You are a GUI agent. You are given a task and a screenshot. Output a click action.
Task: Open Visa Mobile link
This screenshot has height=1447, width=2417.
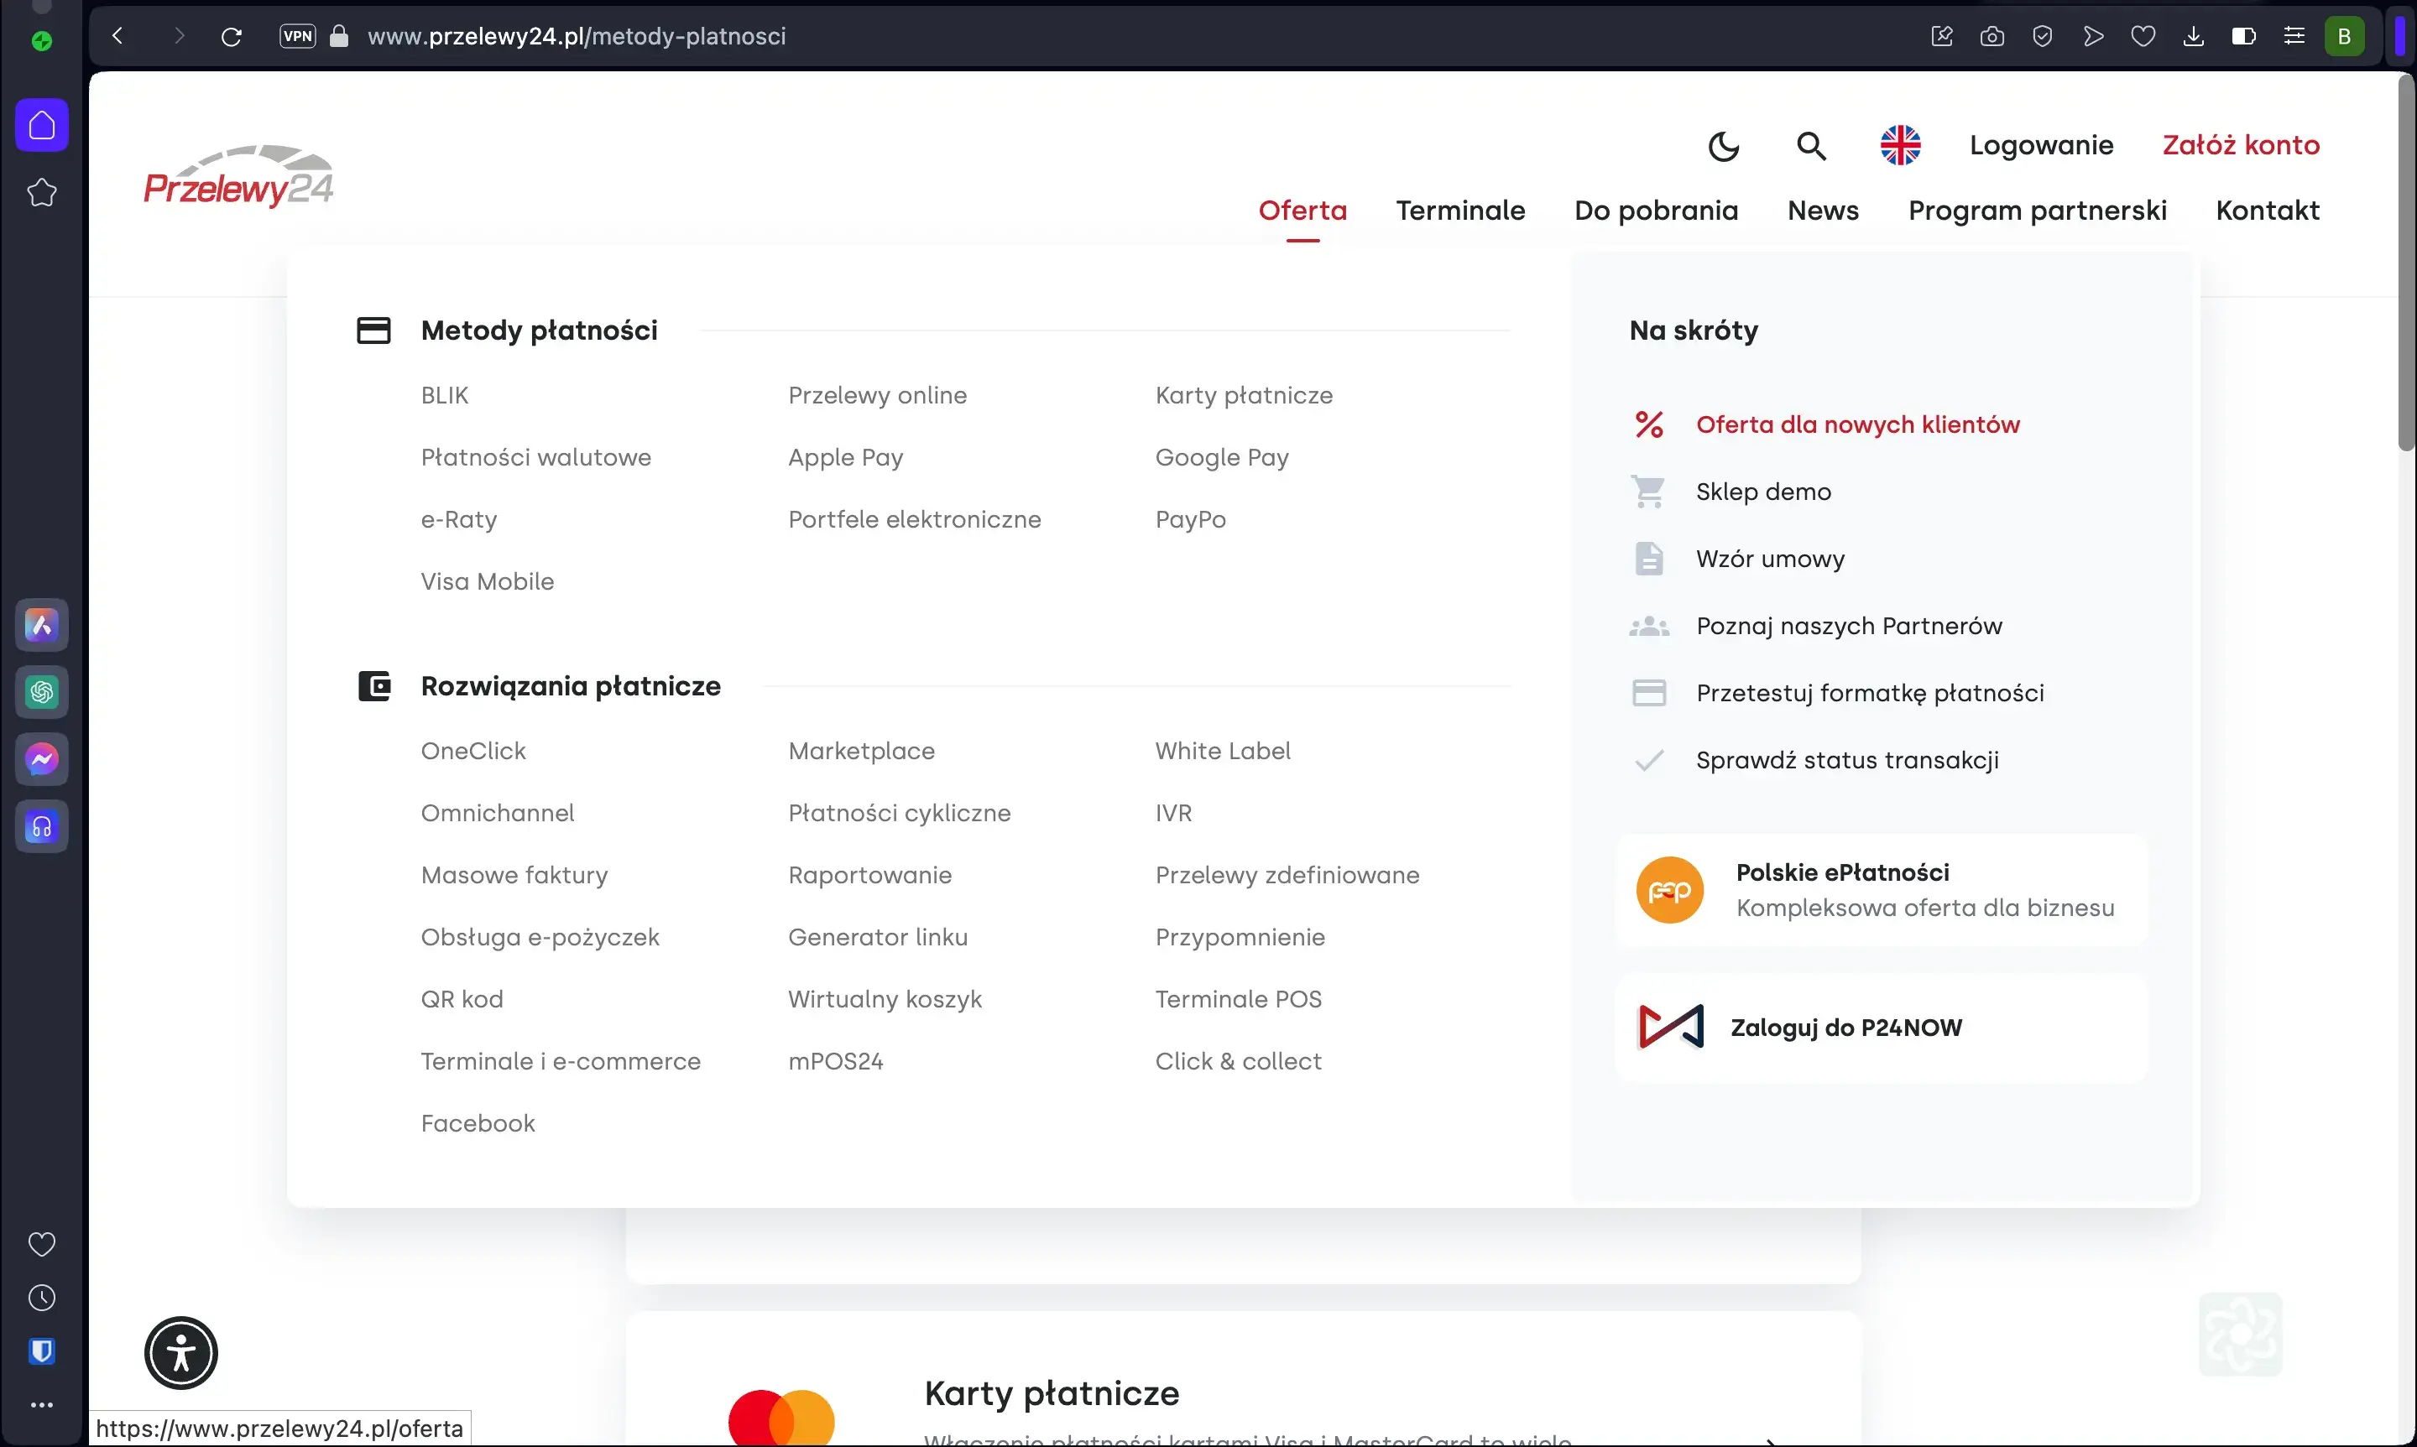(x=488, y=582)
